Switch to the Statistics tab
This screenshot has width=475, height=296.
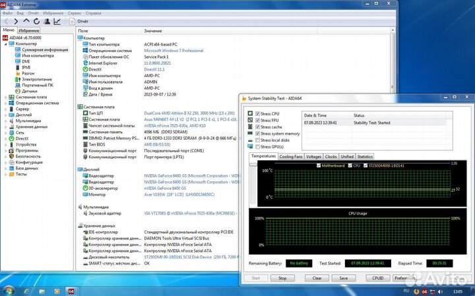point(365,157)
